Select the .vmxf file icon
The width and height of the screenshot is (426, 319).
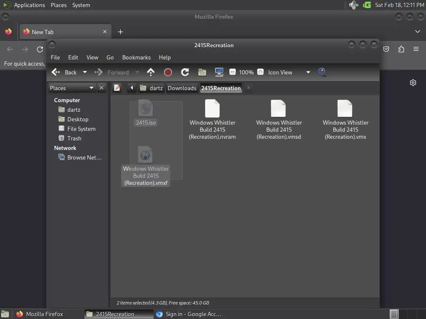(145, 155)
